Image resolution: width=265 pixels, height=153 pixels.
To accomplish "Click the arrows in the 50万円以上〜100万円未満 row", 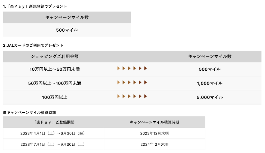I will (132, 82).
